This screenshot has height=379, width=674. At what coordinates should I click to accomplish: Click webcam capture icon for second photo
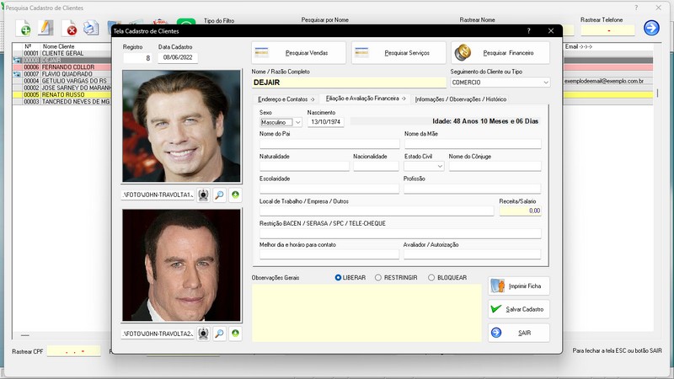203,334
